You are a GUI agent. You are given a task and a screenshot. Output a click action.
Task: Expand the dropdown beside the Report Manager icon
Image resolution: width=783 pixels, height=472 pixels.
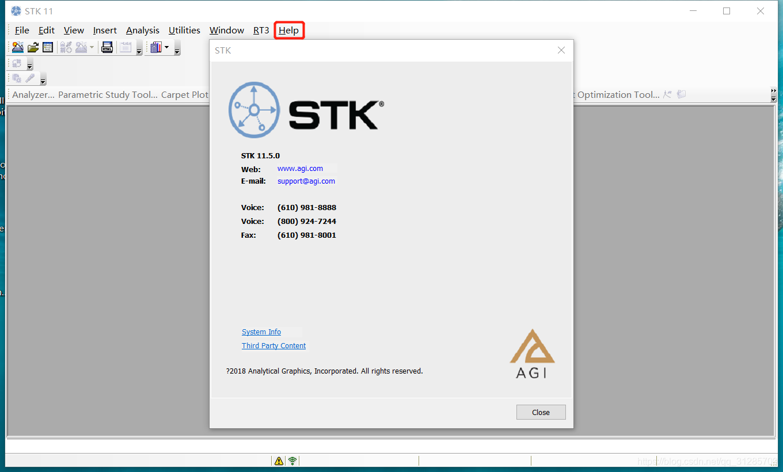[166, 47]
